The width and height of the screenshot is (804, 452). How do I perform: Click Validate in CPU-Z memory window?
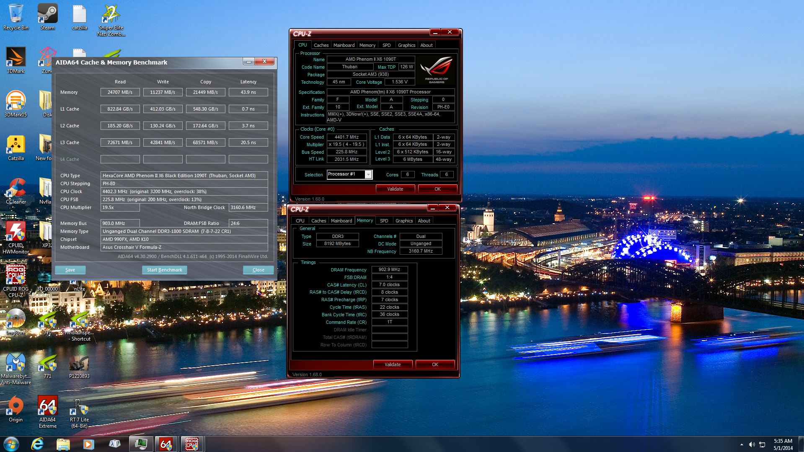pyautogui.click(x=393, y=364)
